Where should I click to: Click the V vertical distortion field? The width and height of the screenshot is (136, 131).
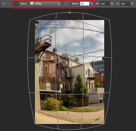(125, 4)
